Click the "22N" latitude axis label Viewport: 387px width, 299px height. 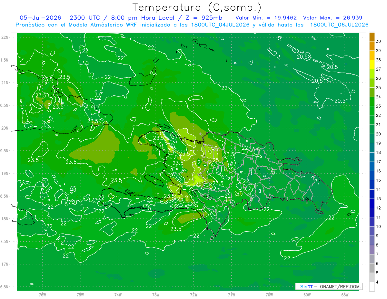pyautogui.click(x=5, y=37)
